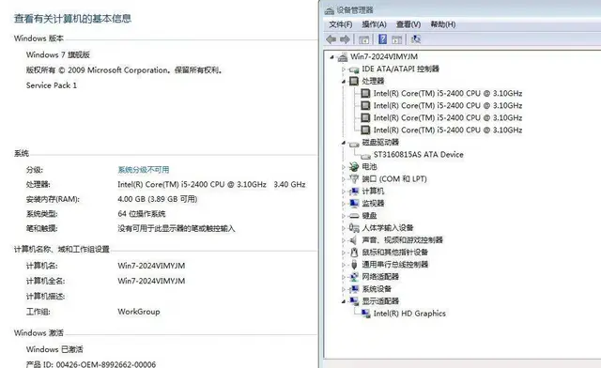Select the 端口 (COM 和 LPT) icon
The image size is (601, 368).
(354, 179)
